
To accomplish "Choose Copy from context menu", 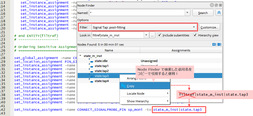I will pyautogui.click(x=145, y=86).
